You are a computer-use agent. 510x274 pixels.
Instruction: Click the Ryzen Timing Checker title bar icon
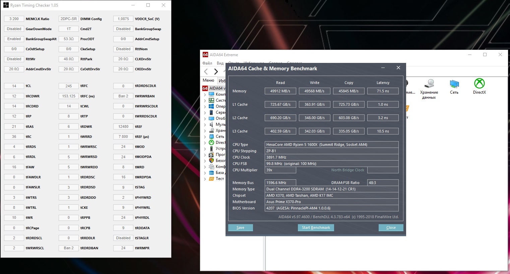tap(6, 5)
